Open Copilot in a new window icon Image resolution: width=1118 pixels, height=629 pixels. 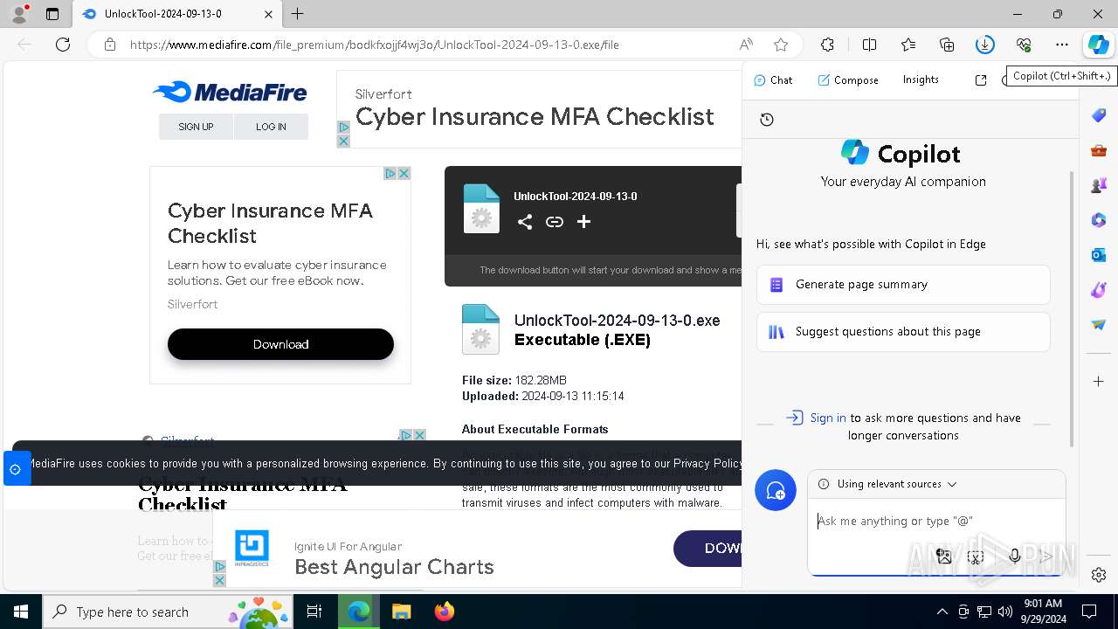point(981,79)
